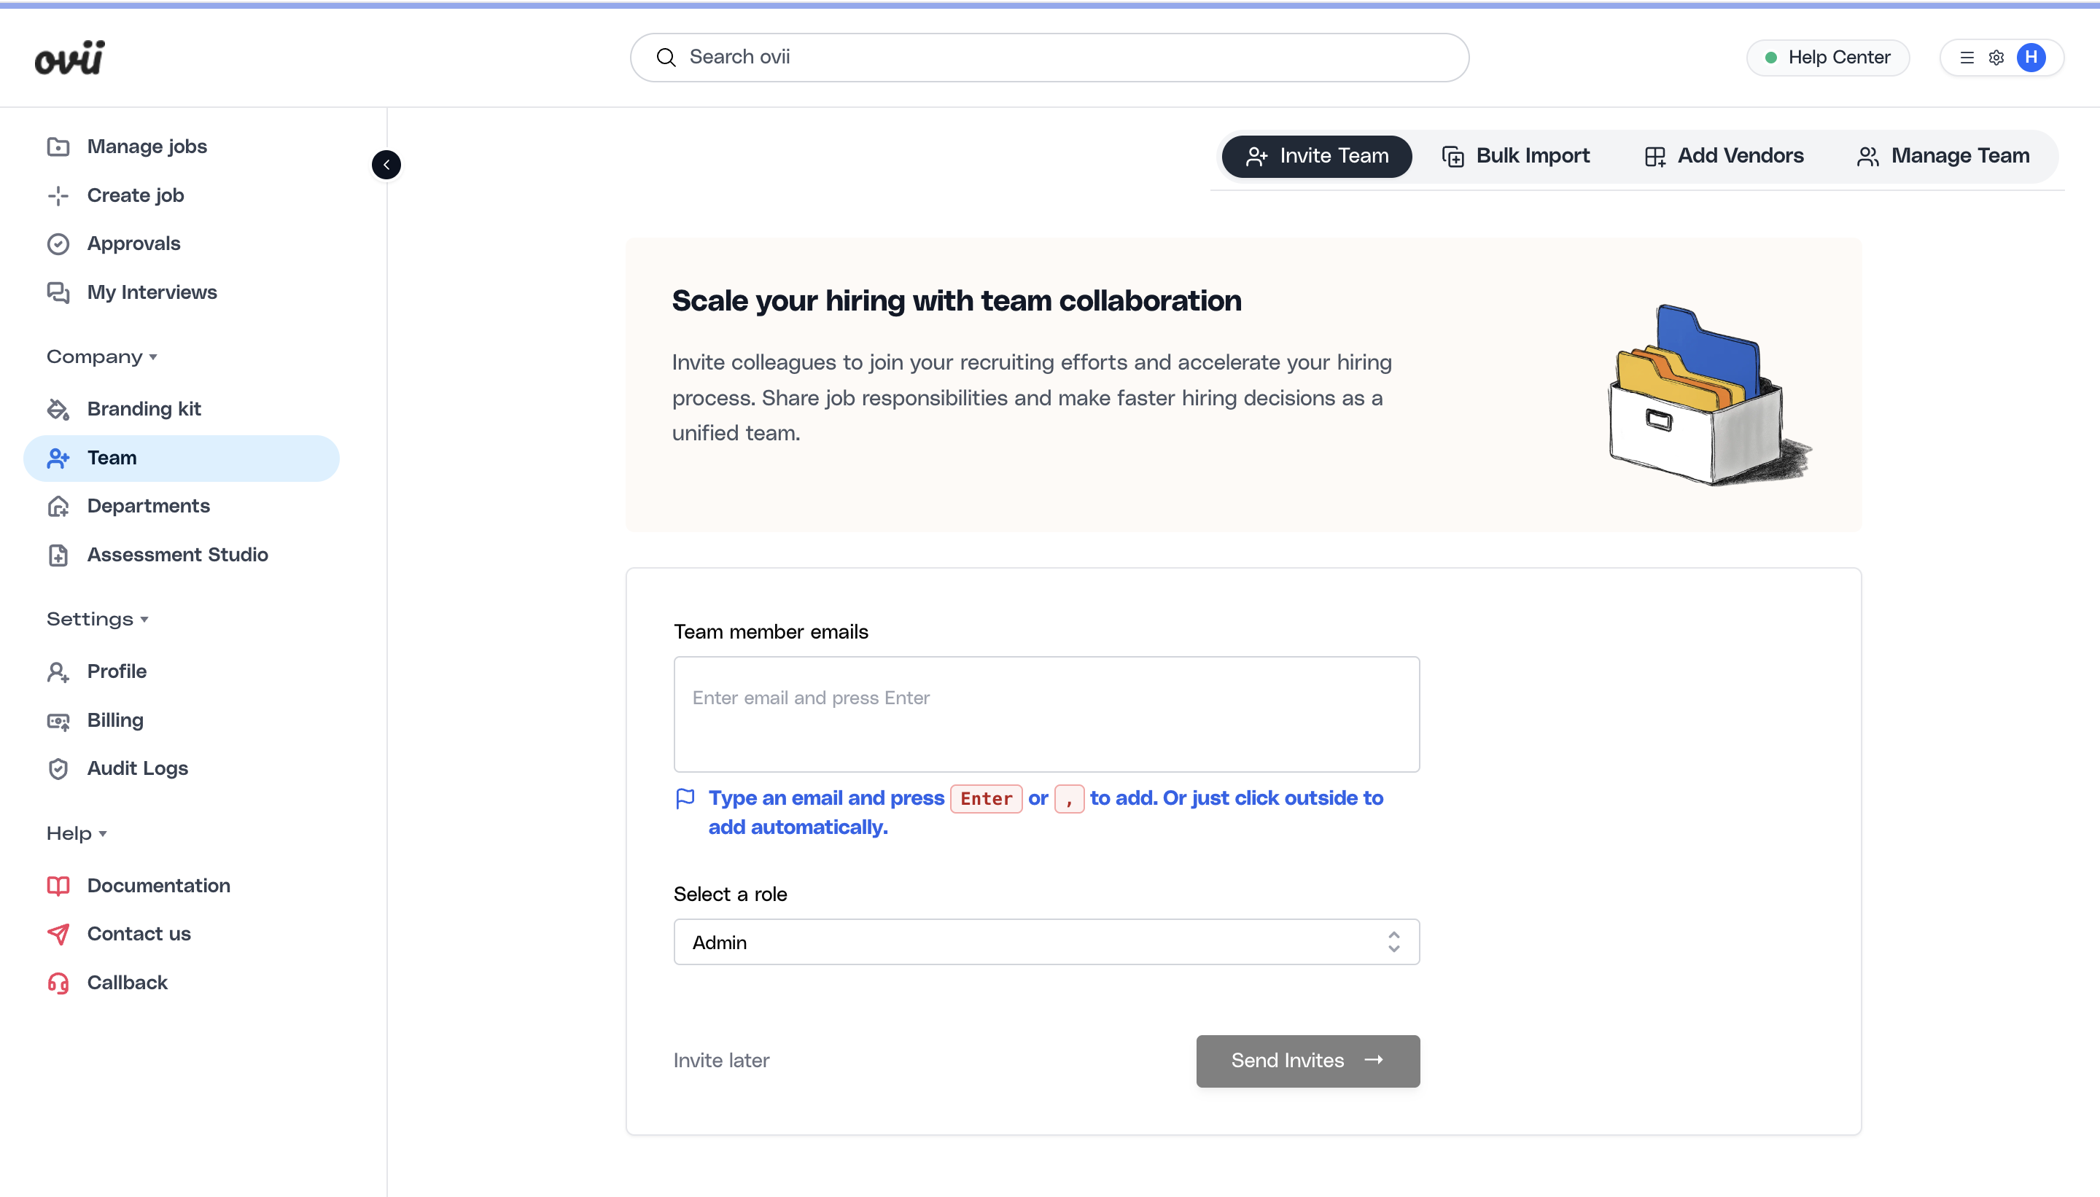Select the Manage jobs icon in sidebar
The image size is (2100, 1197).
pos(58,147)
